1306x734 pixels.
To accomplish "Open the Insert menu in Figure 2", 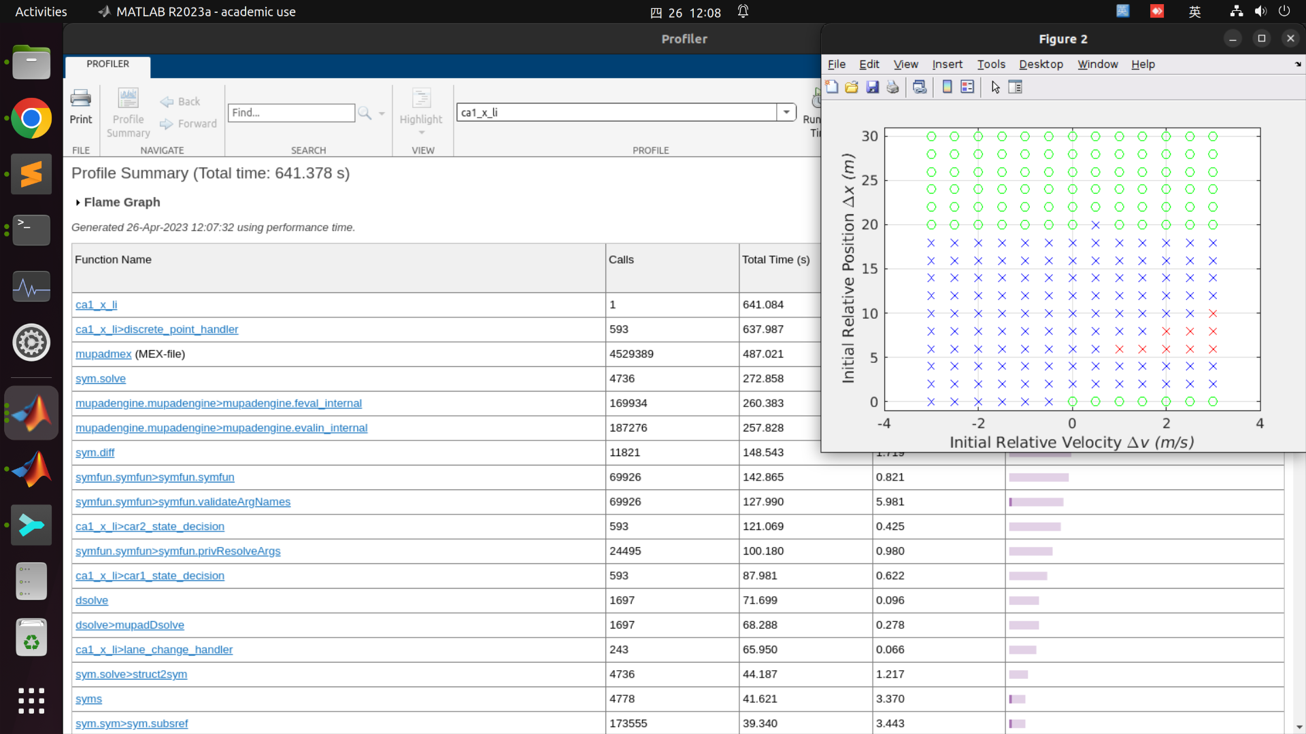I will coord(947,64).
